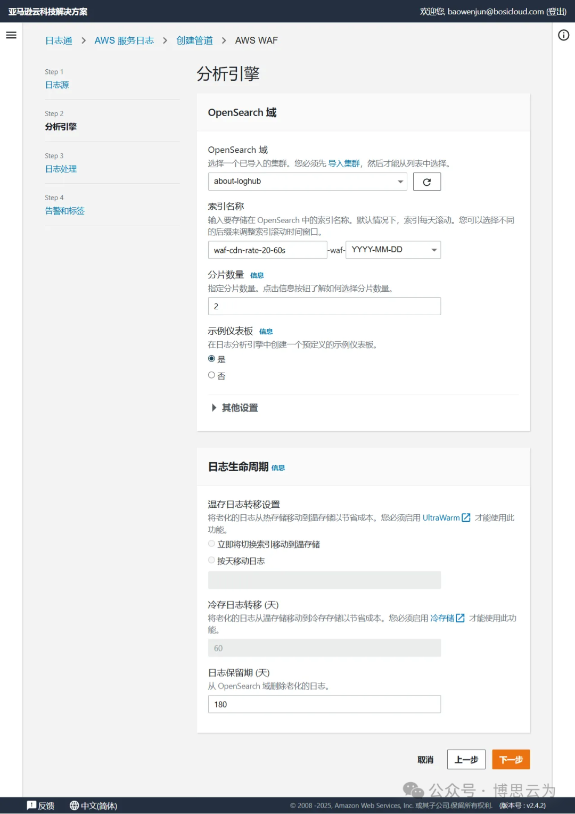Open Step 1 日志源
This screenshot has width=575, height=814.
57,85
